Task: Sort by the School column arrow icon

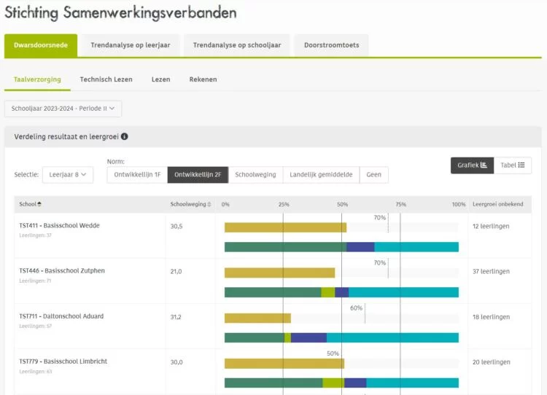Action: pyautogui.click(x=39, y=204)
